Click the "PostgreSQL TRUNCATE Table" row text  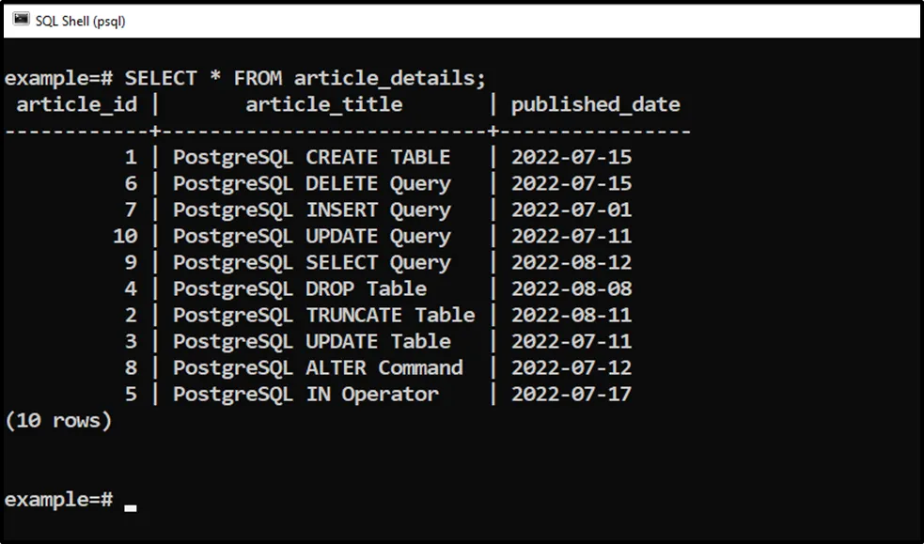click(x=323, y=315)
